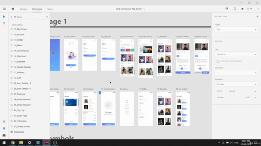Expand the All Items filter dropdown
Viewport: 261px width, 146px height.
pos(47,17)
